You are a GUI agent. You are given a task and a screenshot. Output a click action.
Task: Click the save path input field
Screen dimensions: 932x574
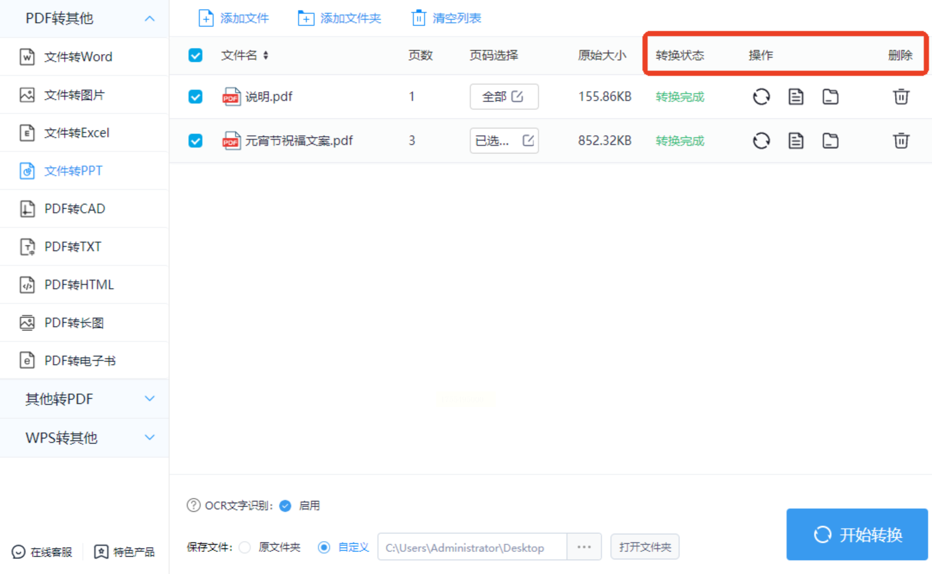(x=472, y=547)
